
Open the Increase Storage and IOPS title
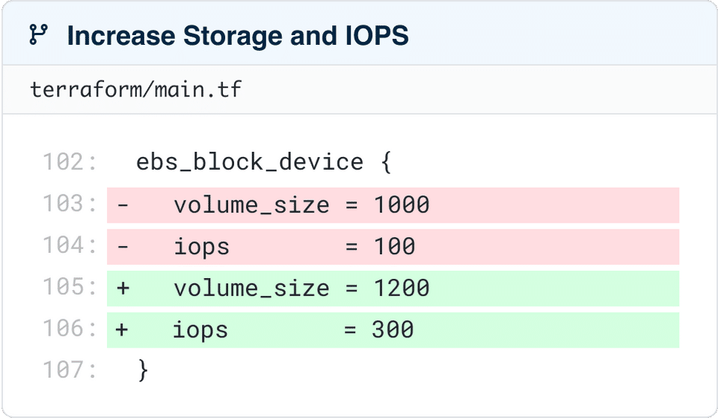(238, 35)
